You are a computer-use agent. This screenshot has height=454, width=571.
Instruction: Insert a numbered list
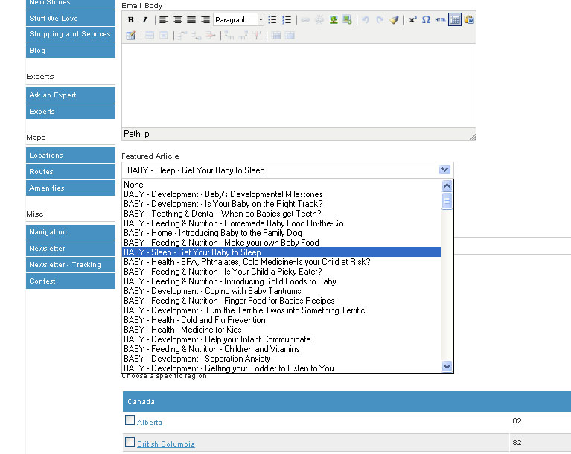pos(287,20)
